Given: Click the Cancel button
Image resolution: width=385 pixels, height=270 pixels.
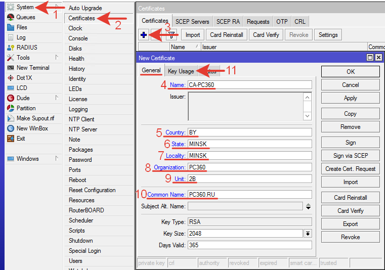Looking at the screenshot, I should click(x=351, y=85).
